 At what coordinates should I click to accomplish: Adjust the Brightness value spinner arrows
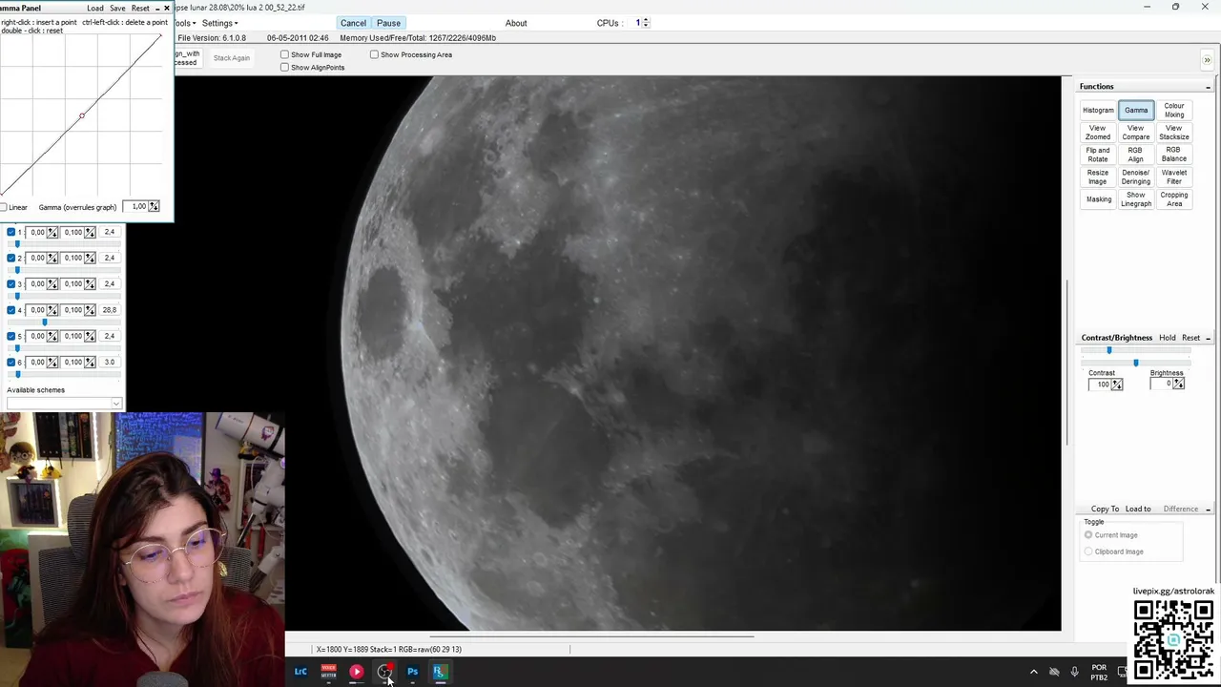click(x=1179, y=385)
